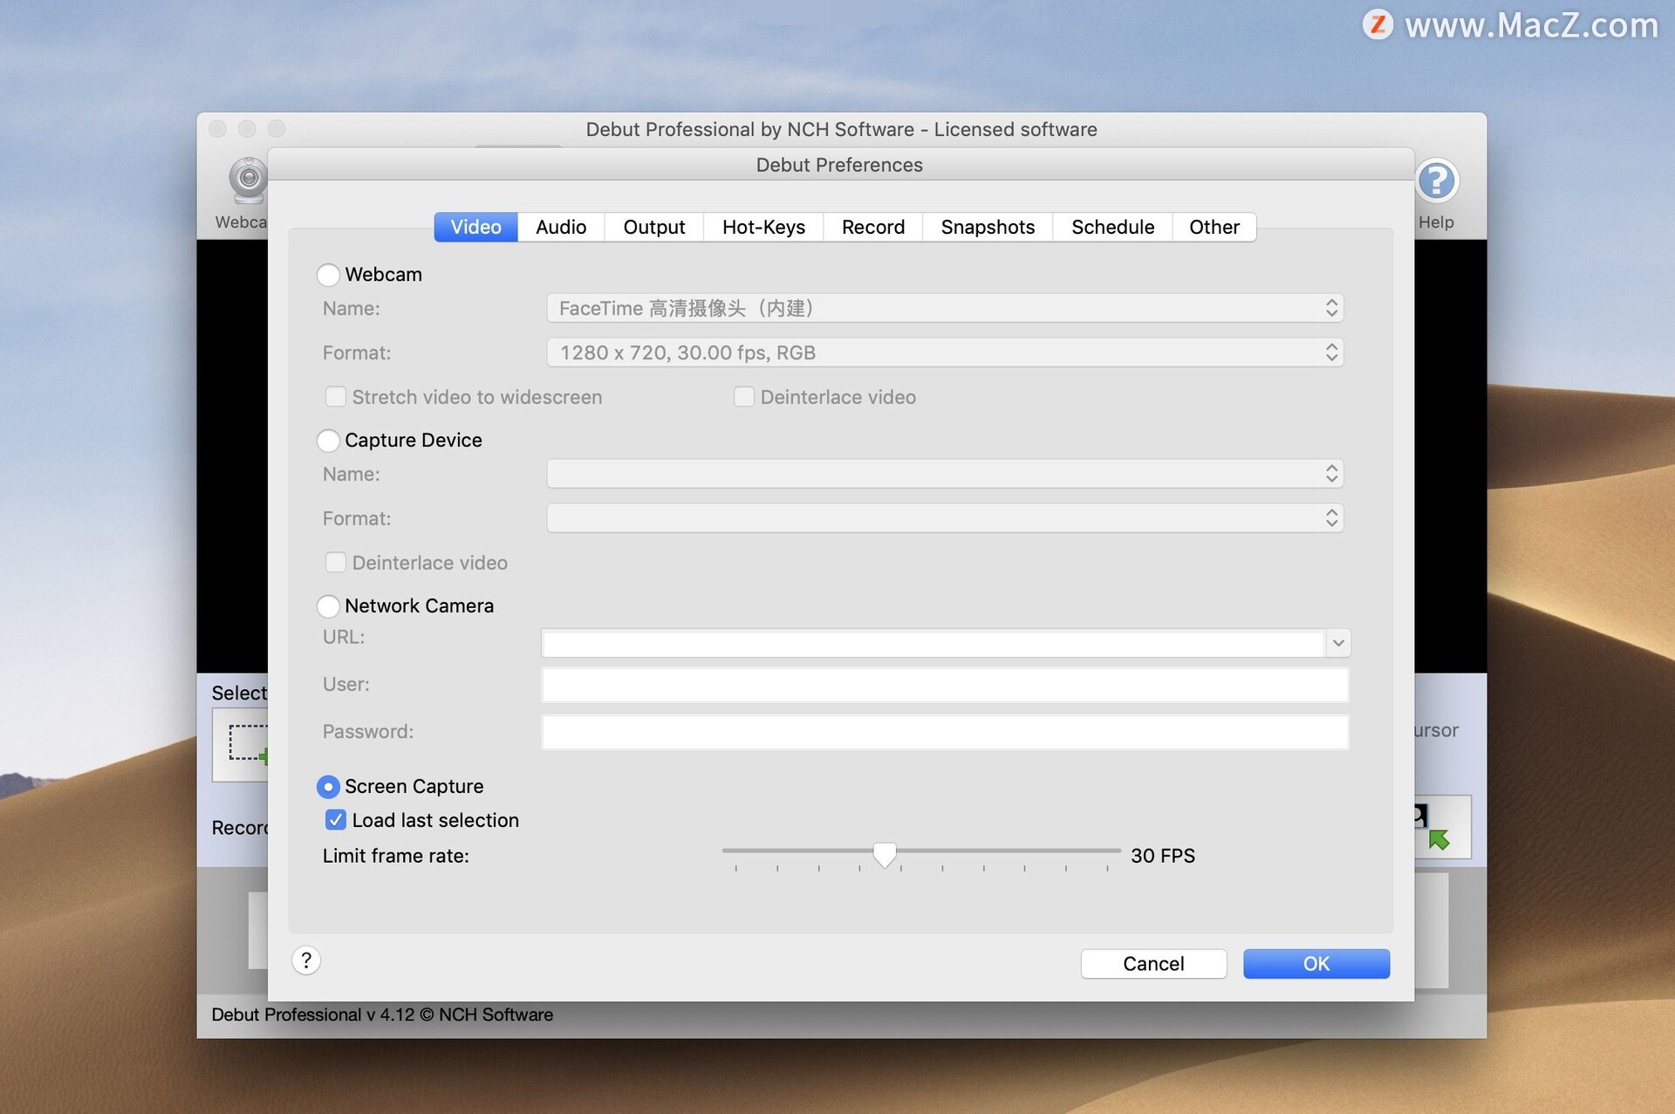This screenshot has width=1675, height=1114.
Task: Click the green cursor arrow icon in main window
Action: point(1439,838)
